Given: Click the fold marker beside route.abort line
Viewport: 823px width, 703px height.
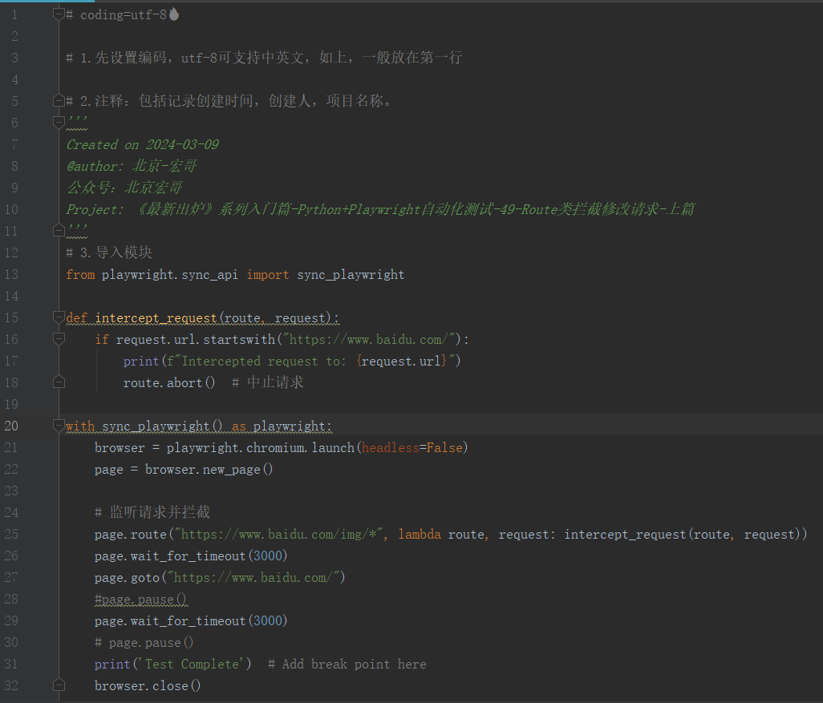Looking at the screenshot, I should (x=58, y=382).
